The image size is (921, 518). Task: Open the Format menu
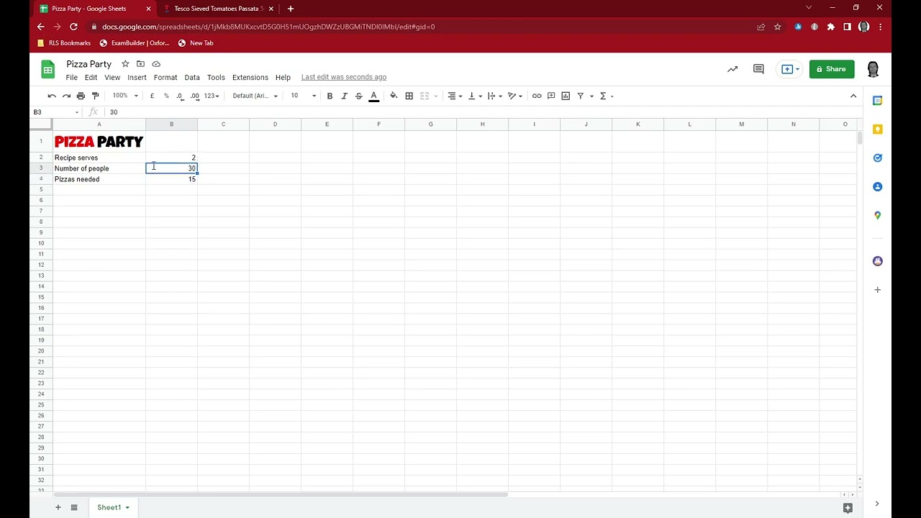(x=165, y=77)
